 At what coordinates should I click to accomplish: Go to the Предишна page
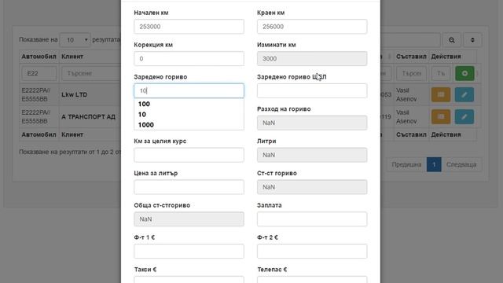pos(406,164)
